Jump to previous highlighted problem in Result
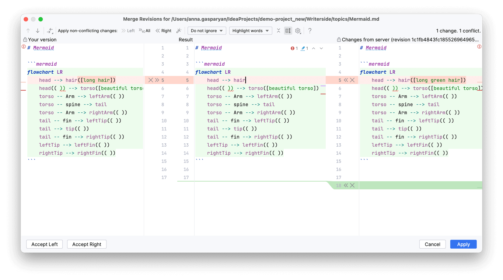This screenshot has height=280, width=503. [314, 48]
